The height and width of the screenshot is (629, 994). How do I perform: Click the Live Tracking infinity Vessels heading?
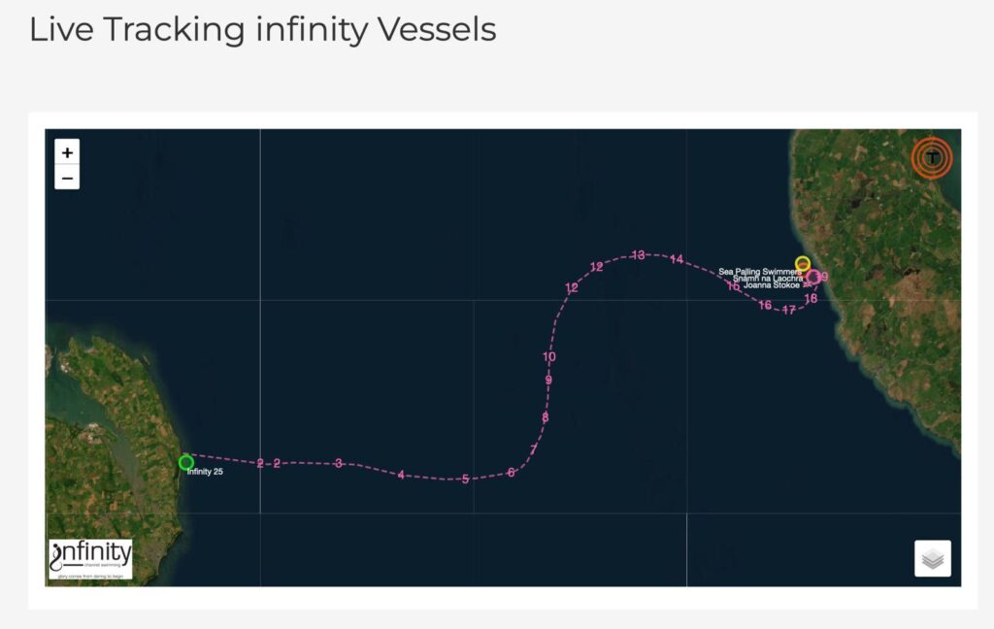tap(262, 29)
